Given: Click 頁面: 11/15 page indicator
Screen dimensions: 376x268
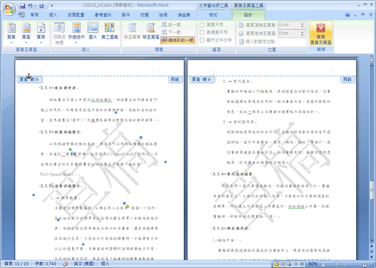Looking at the screenshot, I should (x=16, y=264).
